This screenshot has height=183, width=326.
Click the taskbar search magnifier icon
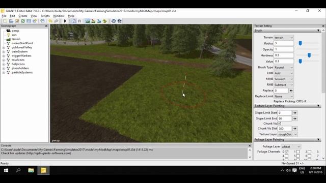click(x=18, y=170)
